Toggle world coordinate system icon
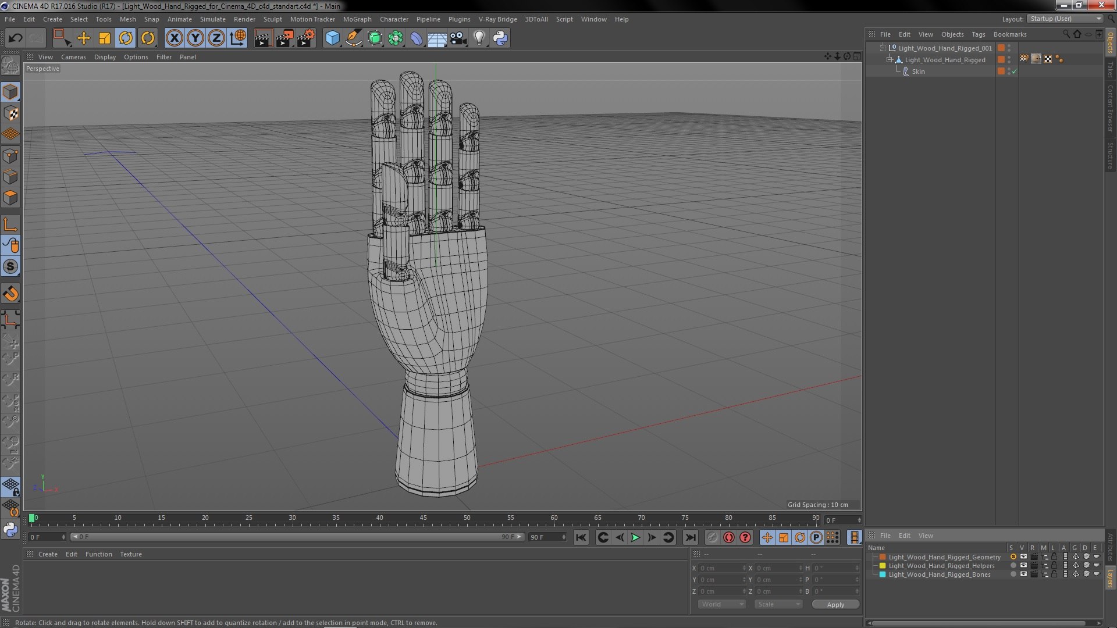This screenshot has height=628, width=1117. [x=238, y=38]
